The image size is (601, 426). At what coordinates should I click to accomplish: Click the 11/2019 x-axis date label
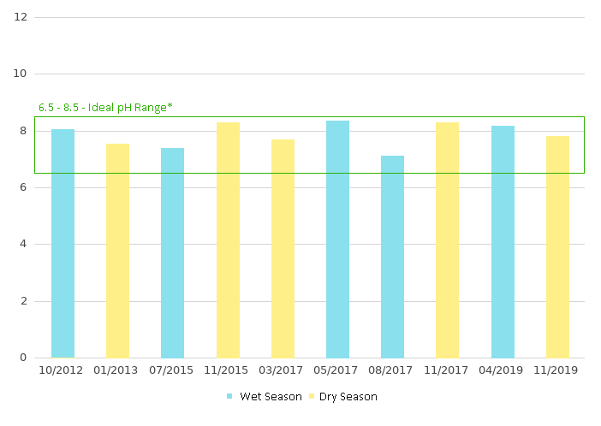coord(557,370)
